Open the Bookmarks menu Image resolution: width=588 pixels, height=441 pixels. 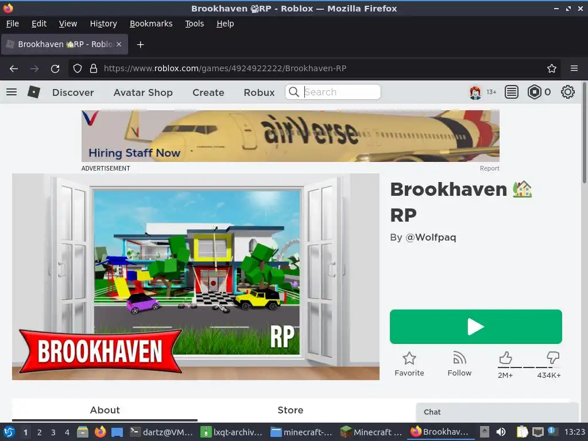151,24
